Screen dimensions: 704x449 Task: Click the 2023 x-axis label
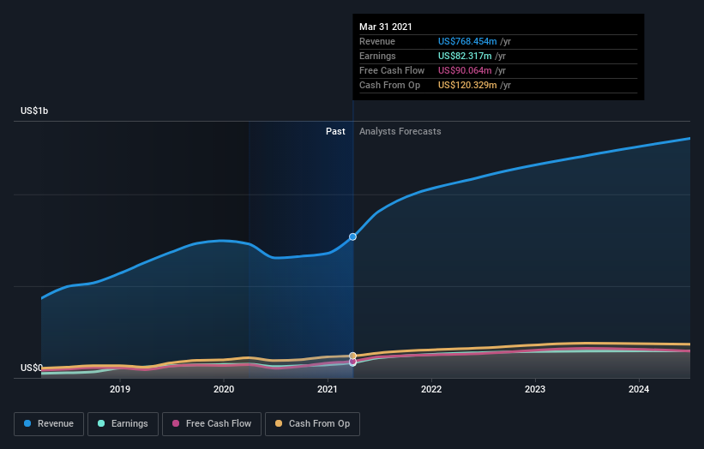pyautogui.click(x=535, y=389)
